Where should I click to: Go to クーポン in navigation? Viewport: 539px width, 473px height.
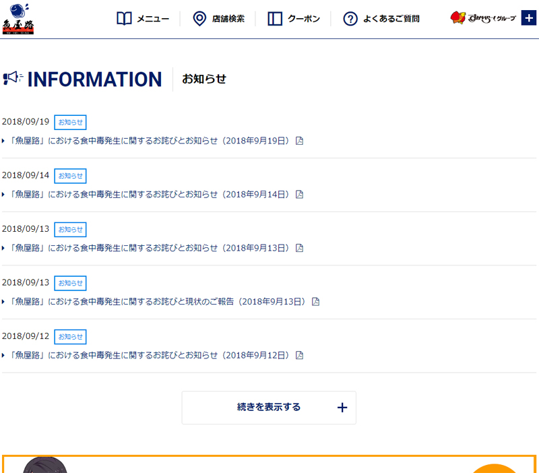click(x=304, y=19)
